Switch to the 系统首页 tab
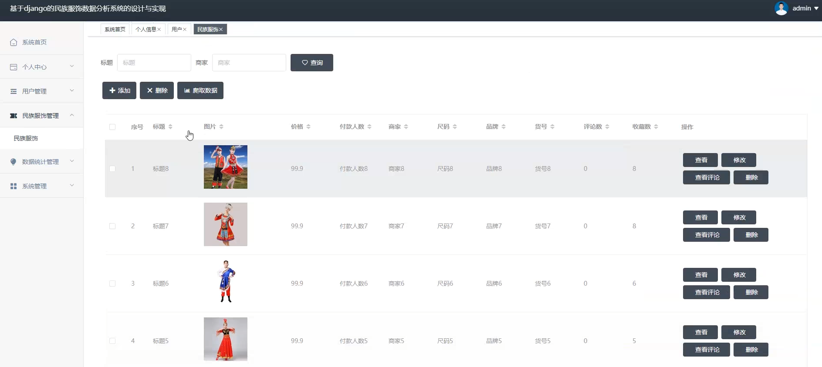Viewport: 822px width, 367px height. click(x=115, y=29)
